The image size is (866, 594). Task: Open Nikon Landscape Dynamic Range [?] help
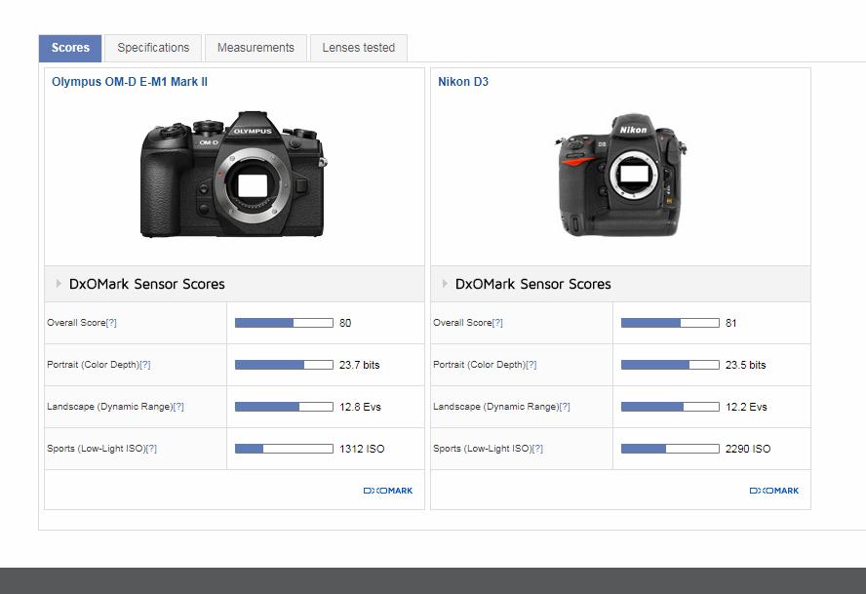[x=565, y=407]
